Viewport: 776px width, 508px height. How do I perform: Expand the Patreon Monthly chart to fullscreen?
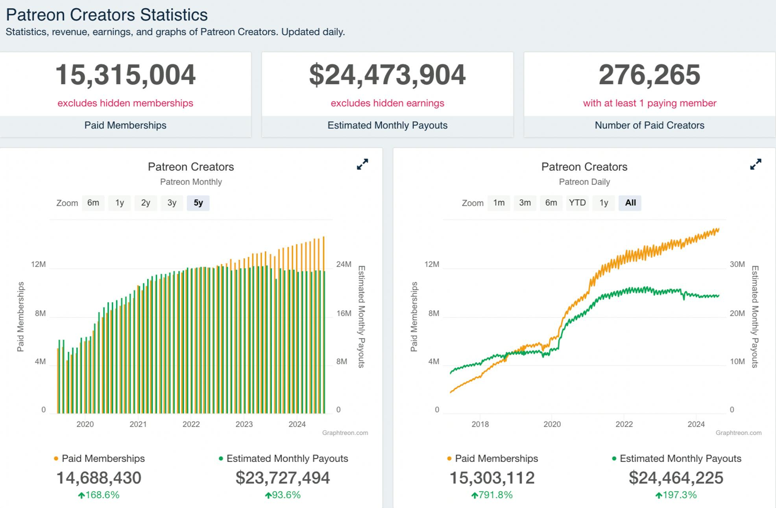pyautogui.click(x=362, y=164)
